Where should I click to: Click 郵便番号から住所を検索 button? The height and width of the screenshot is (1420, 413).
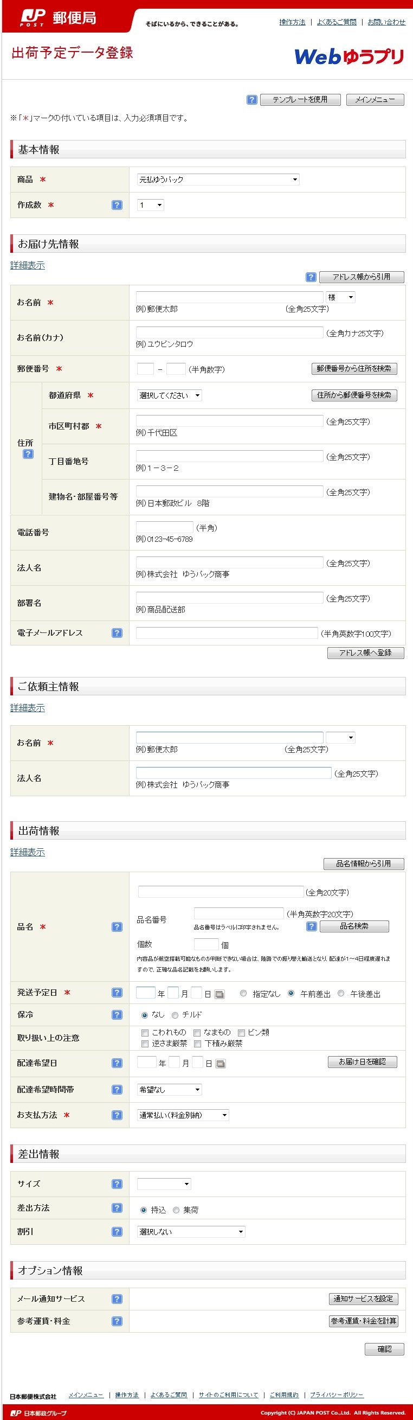click(x=354, y=369)
